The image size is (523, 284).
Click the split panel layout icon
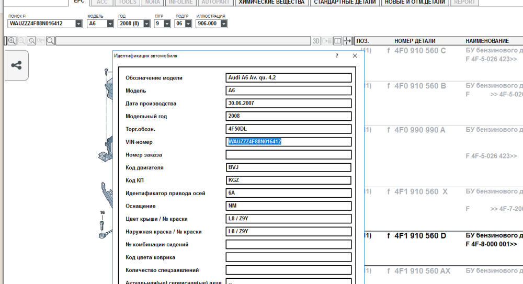(337, 41)
